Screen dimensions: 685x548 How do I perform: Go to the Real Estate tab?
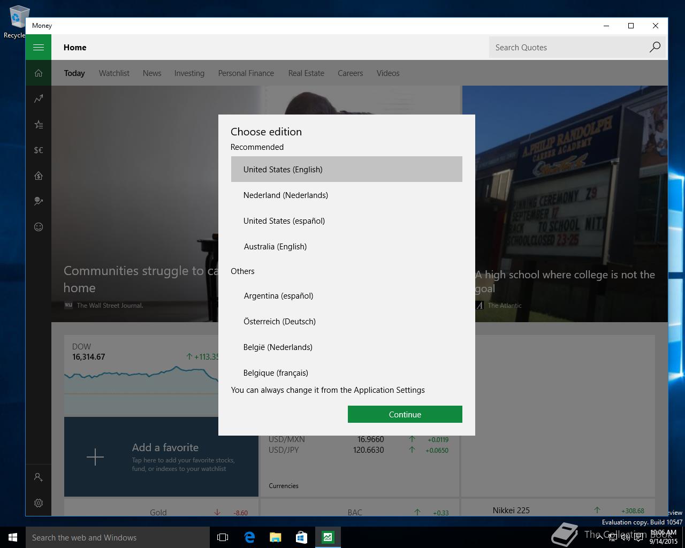click(306, 73)
